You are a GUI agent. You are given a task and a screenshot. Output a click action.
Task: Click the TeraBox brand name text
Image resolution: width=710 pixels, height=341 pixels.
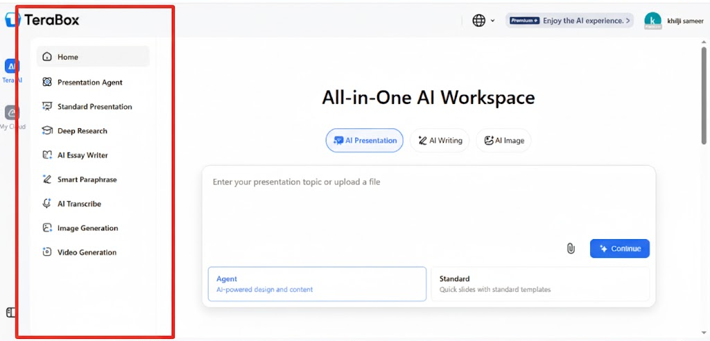point(51,20)
